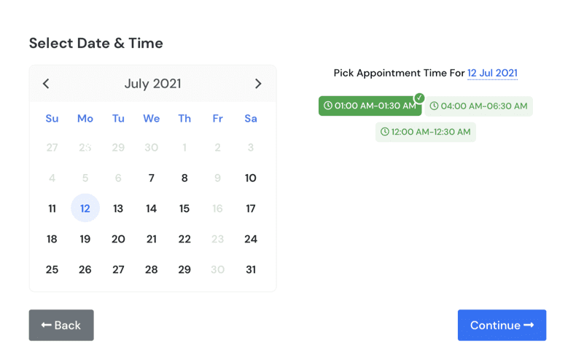Click the July 2021 month header

(152, 84)
